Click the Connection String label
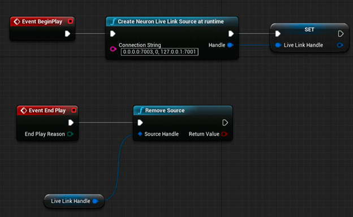The width and height of the screenshot is (353, 217). tap(140, 45)
